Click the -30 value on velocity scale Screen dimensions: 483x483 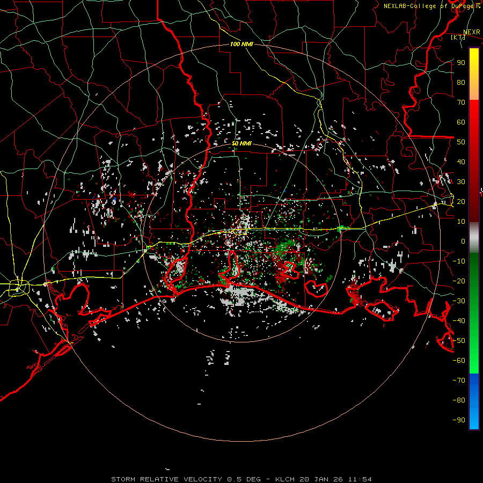459,301
